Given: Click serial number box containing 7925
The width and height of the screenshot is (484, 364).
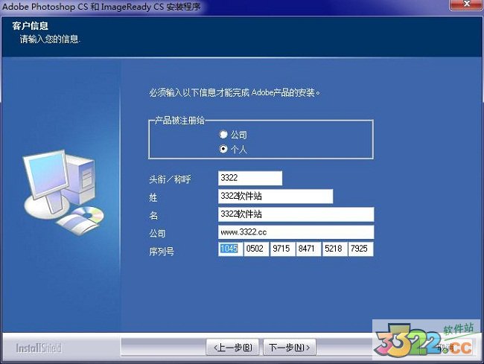Looking at the screenshot, I should 360,249.
